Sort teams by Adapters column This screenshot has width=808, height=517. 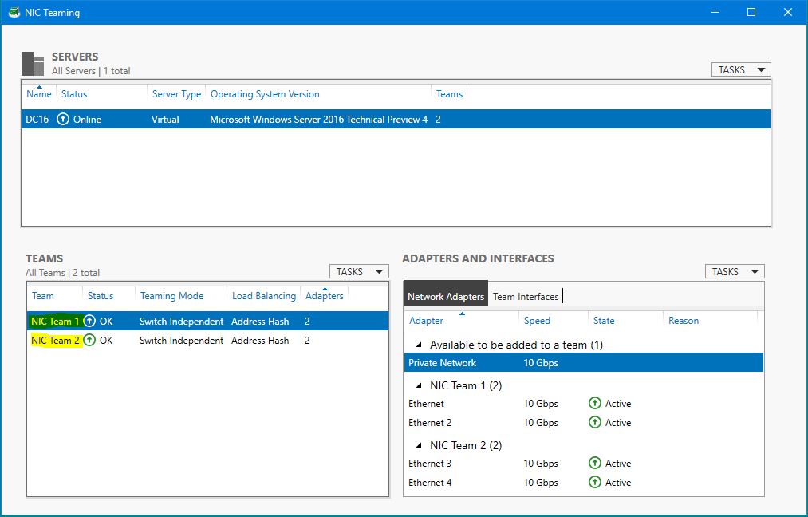tap(324, 296)
